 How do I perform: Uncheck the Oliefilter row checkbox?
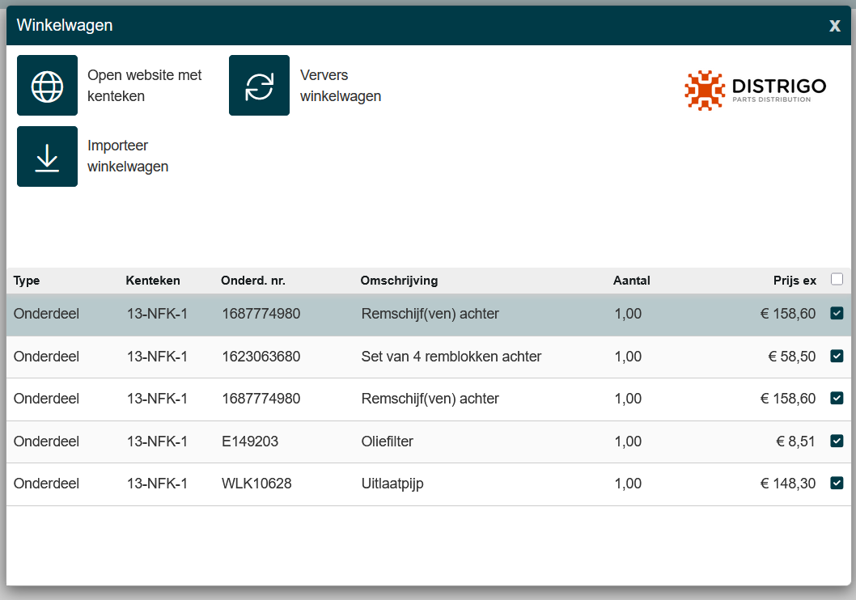837,441
